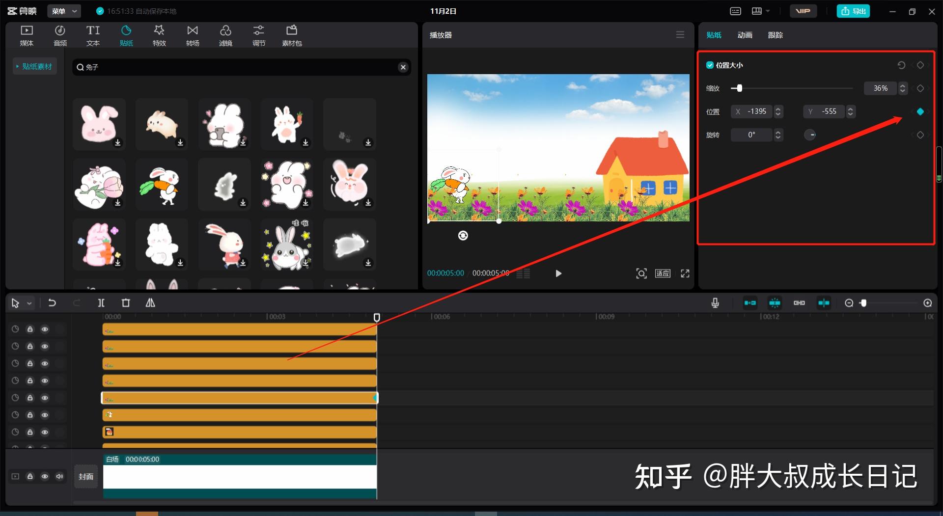This screenshot has height=516, width=943.
Task: Expand the 贴纸素材 category
Action: click(x=34, y=66)
